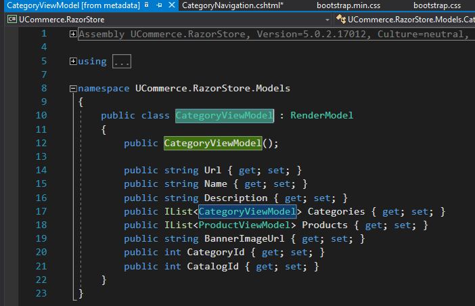Collapse the namespace UCommerce.RazorStore.Models block
Viewport: 475px width, 306px height.
(73, 89)
